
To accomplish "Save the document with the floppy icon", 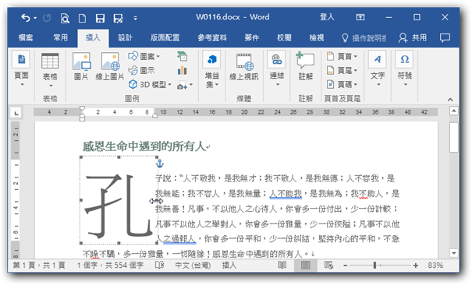I will coord(100,19).
